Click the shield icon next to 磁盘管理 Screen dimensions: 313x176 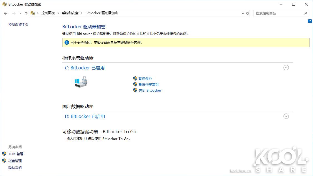(x=4, y=161)
